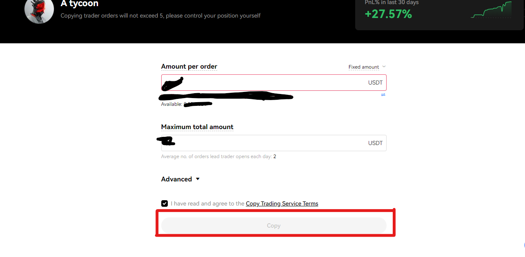Focus the Amount per order input field
Screen dimensions: 525x257
pyautogui.click(x=274, y=83)
